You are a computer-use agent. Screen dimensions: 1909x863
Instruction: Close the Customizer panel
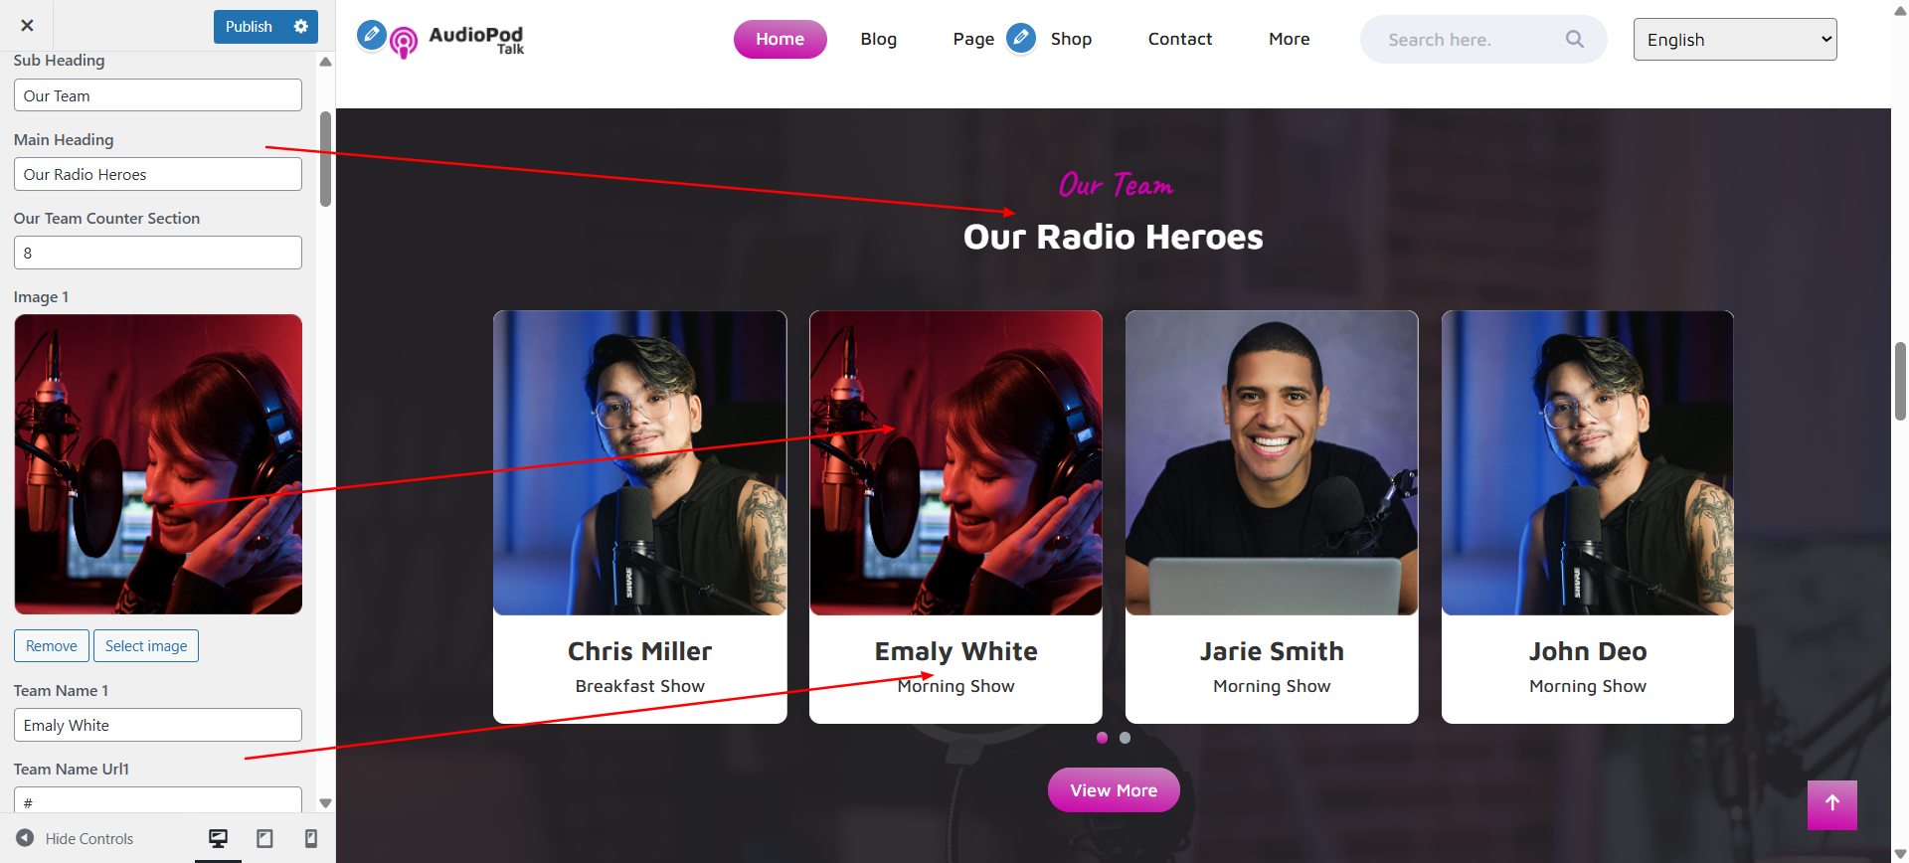pos(27,26)
